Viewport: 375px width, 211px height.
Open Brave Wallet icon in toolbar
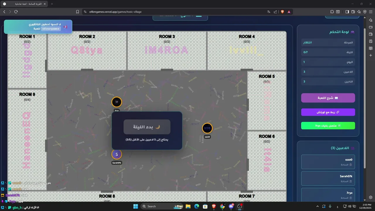point(353,12)
